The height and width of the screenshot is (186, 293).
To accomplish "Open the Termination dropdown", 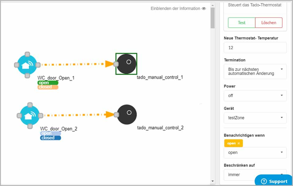I will [x=255, y=71].
